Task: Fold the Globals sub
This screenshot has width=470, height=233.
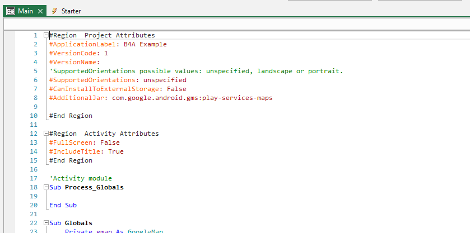Action: coord(46,224)
